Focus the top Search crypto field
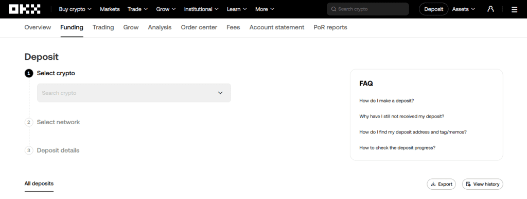The height and width of the screenshot is (199, 527). coord(367,9)
